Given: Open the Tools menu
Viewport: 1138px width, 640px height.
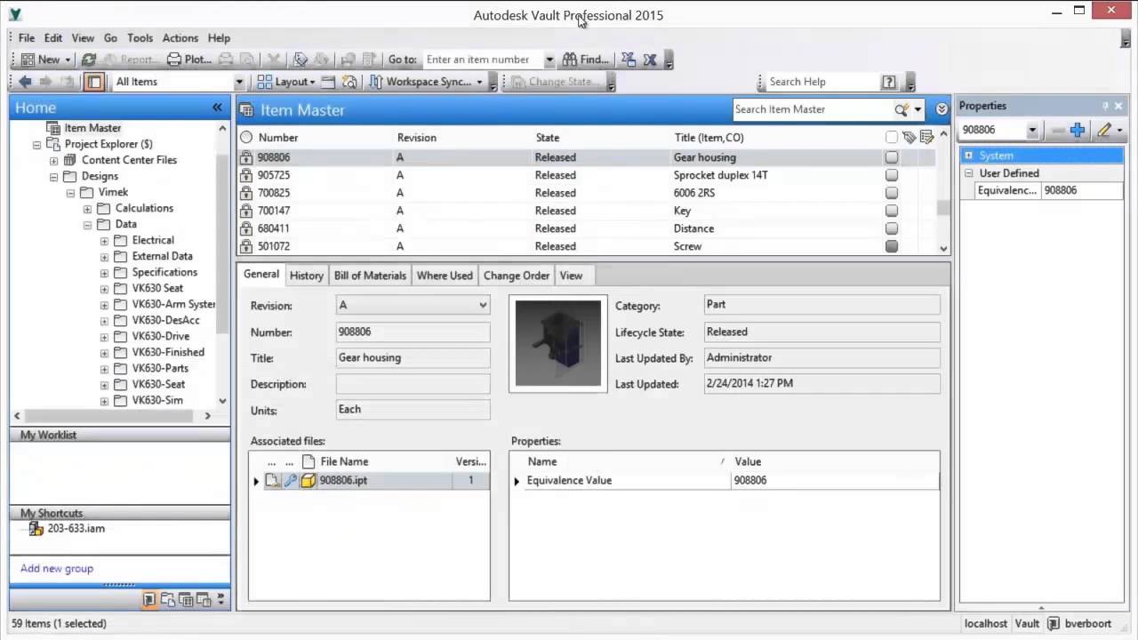Looking at the screenshot, I should 140,38.
